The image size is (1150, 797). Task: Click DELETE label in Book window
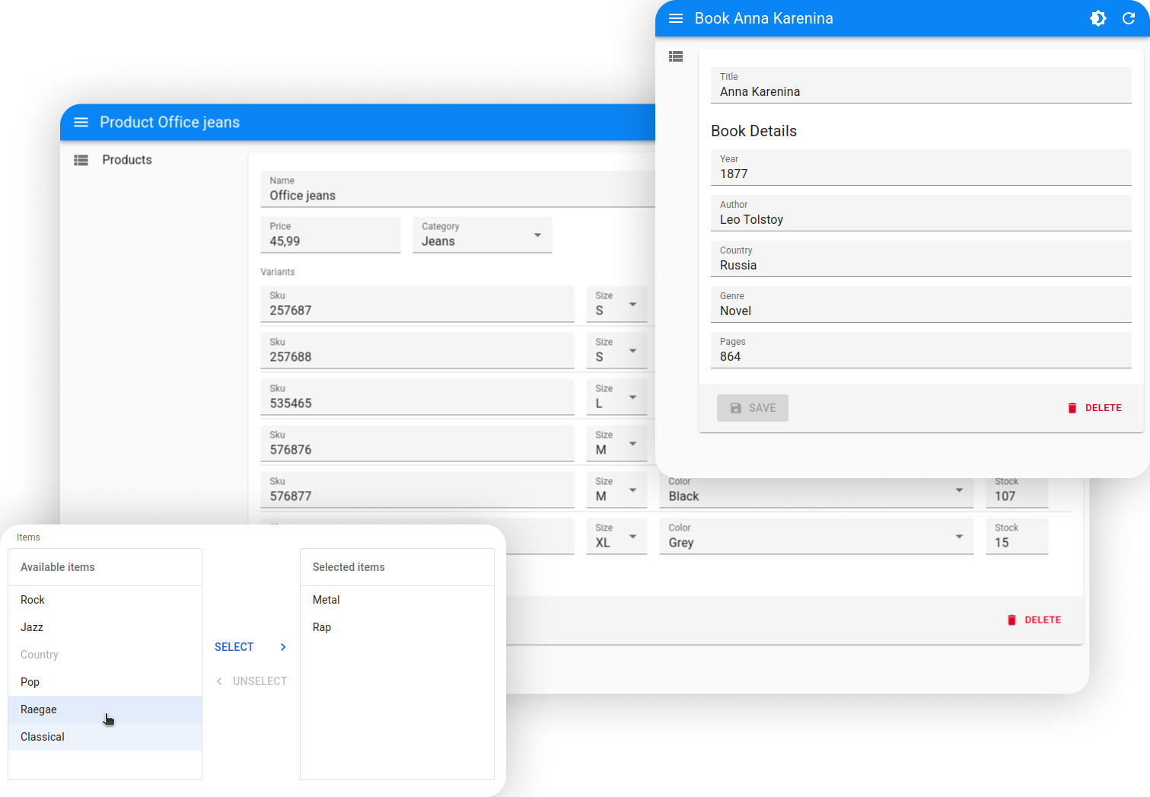tap(1103, 408)
